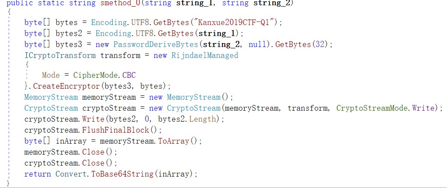Click the transform variable declaration

coord(120,55)
